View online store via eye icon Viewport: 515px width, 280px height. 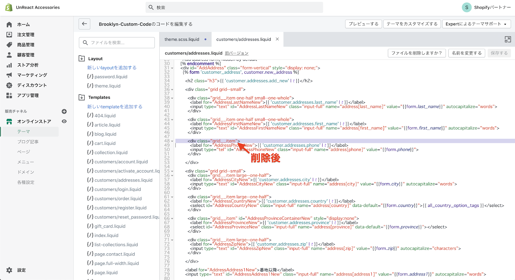(x=64, y=121)
